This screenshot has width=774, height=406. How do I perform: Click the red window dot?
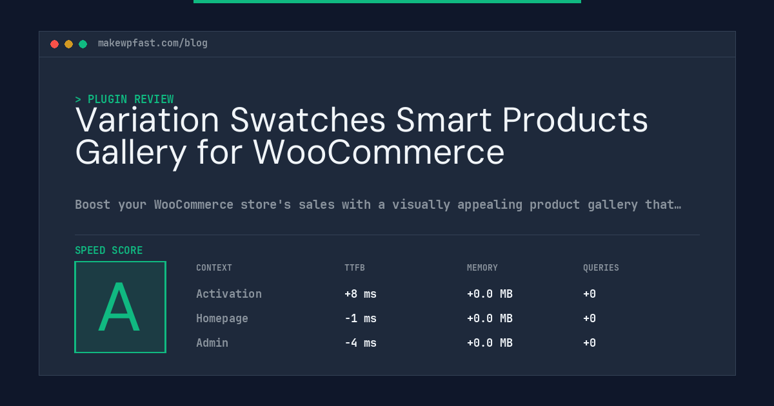pos(54,44)
